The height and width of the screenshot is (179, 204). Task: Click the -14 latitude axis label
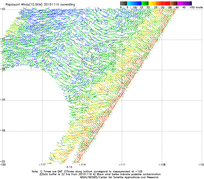point(2,69)
